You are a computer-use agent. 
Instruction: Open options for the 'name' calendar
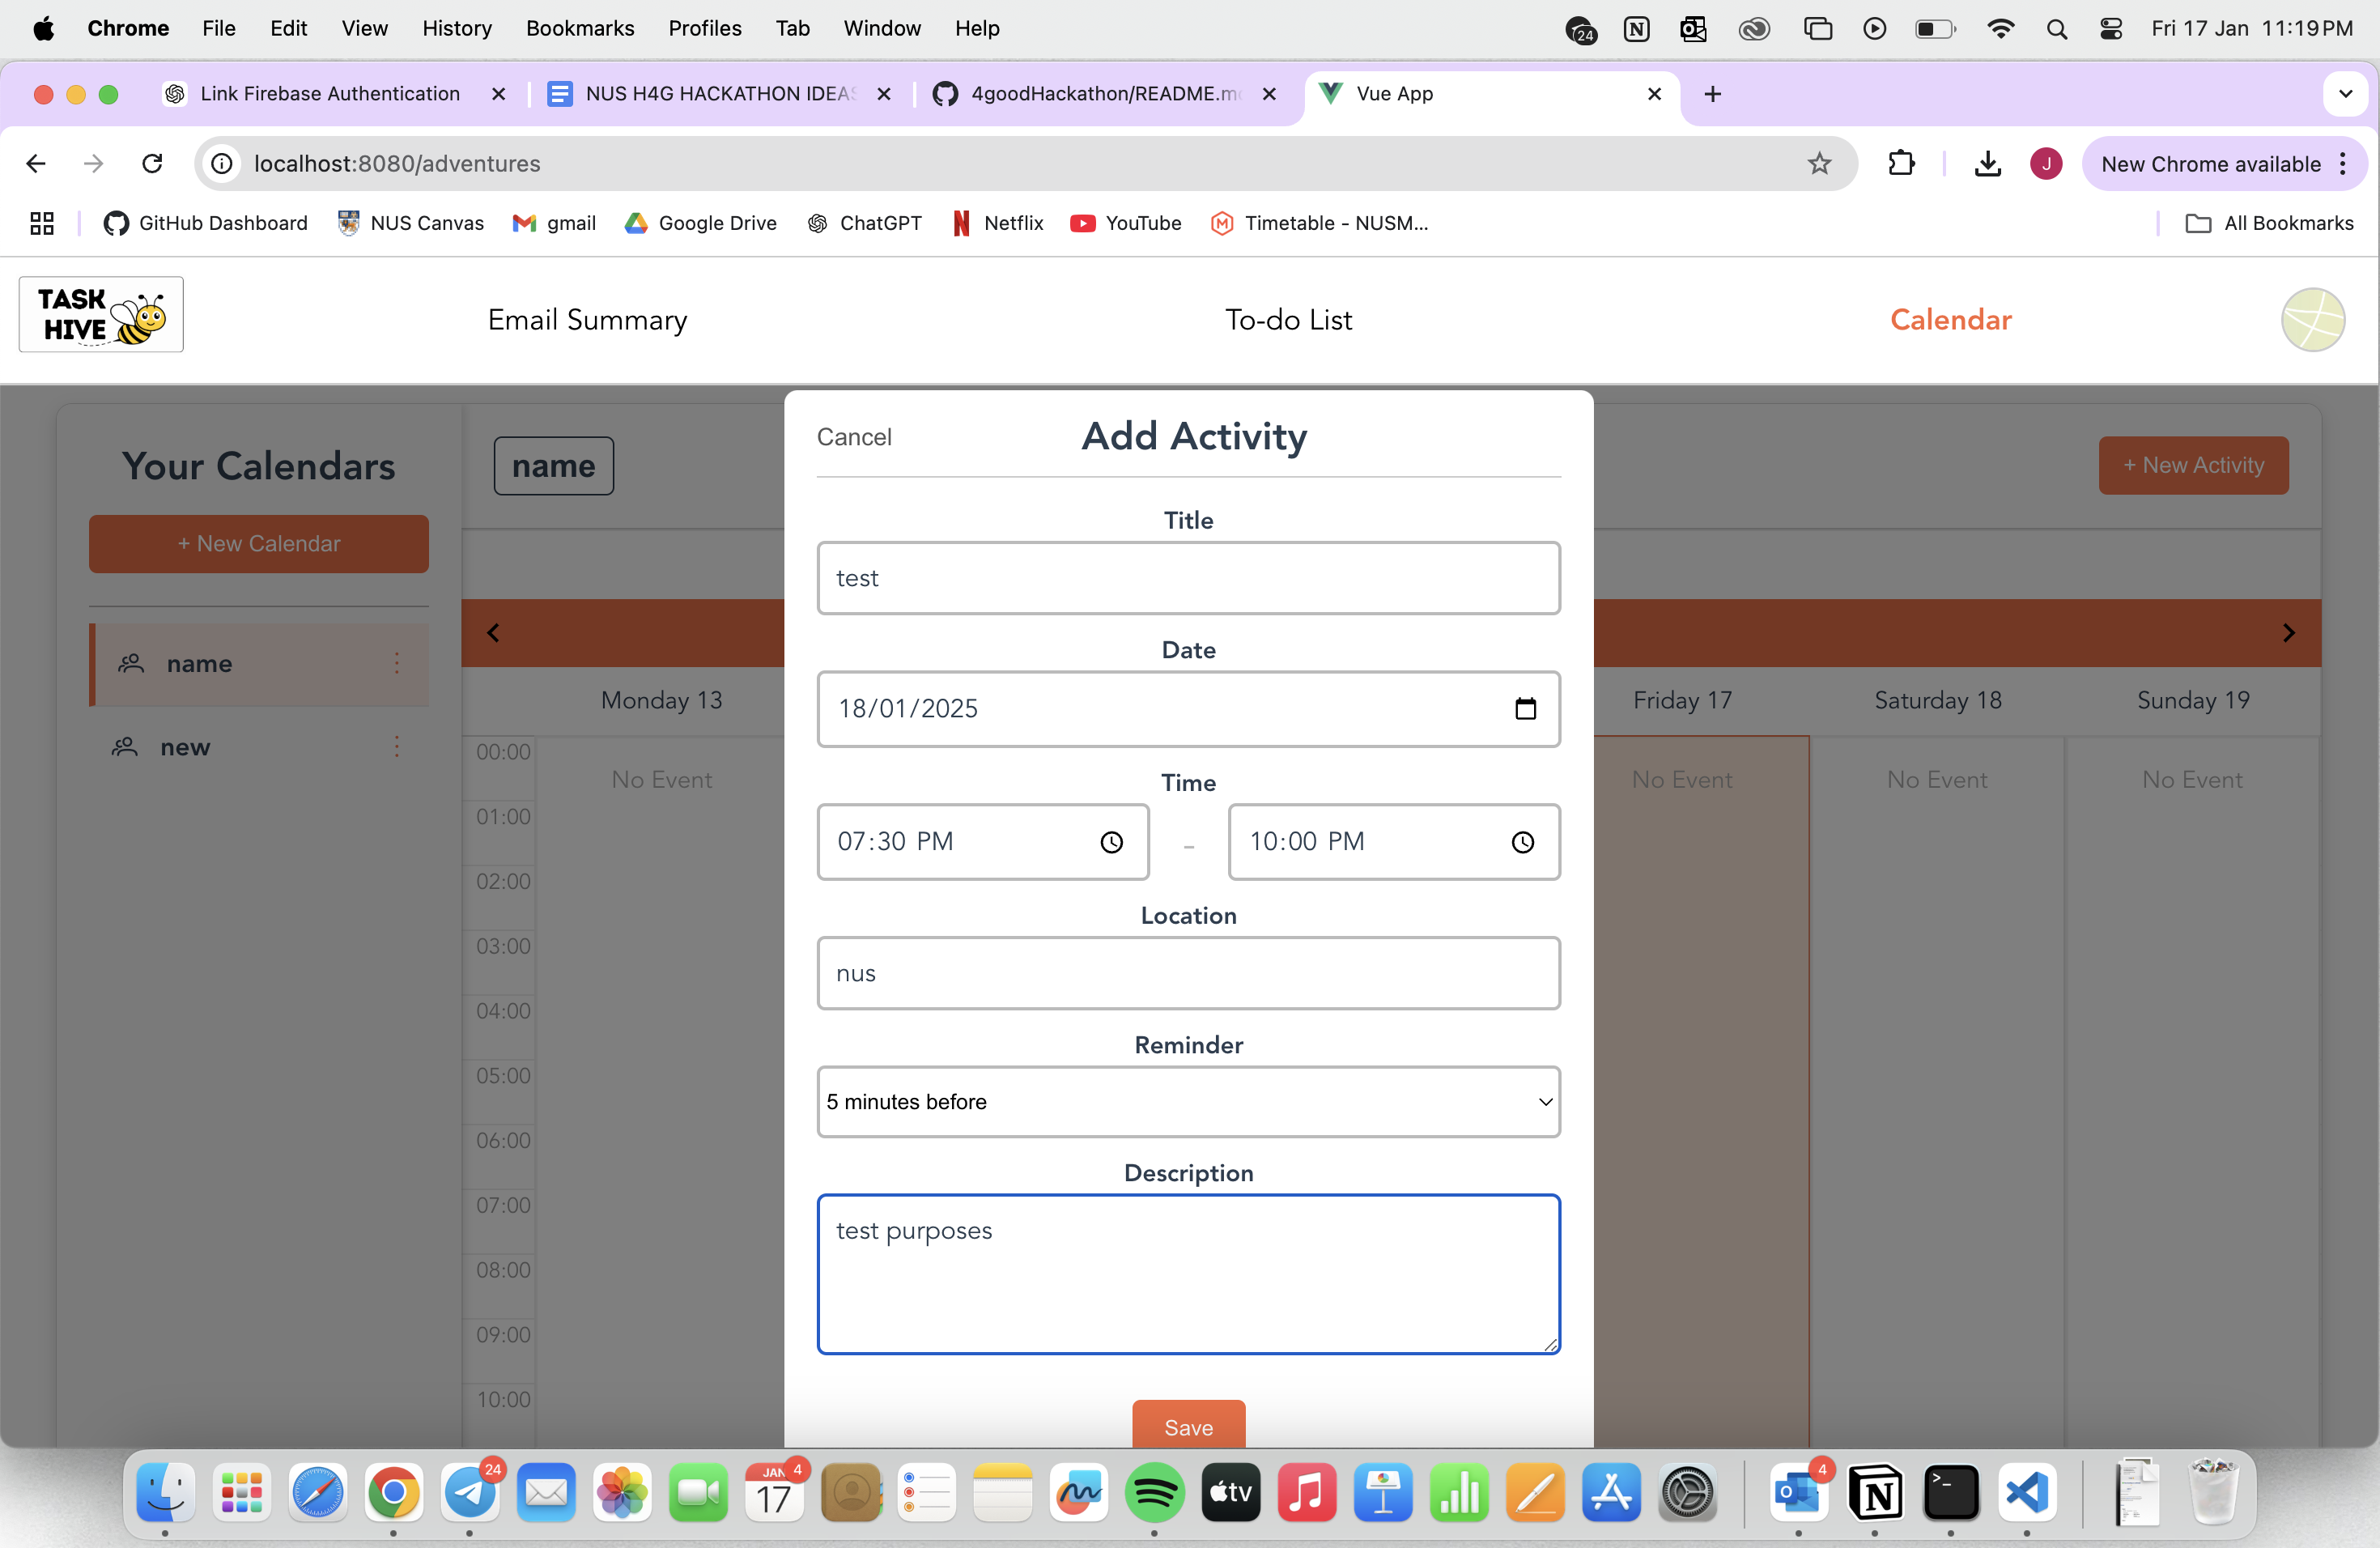397,663
